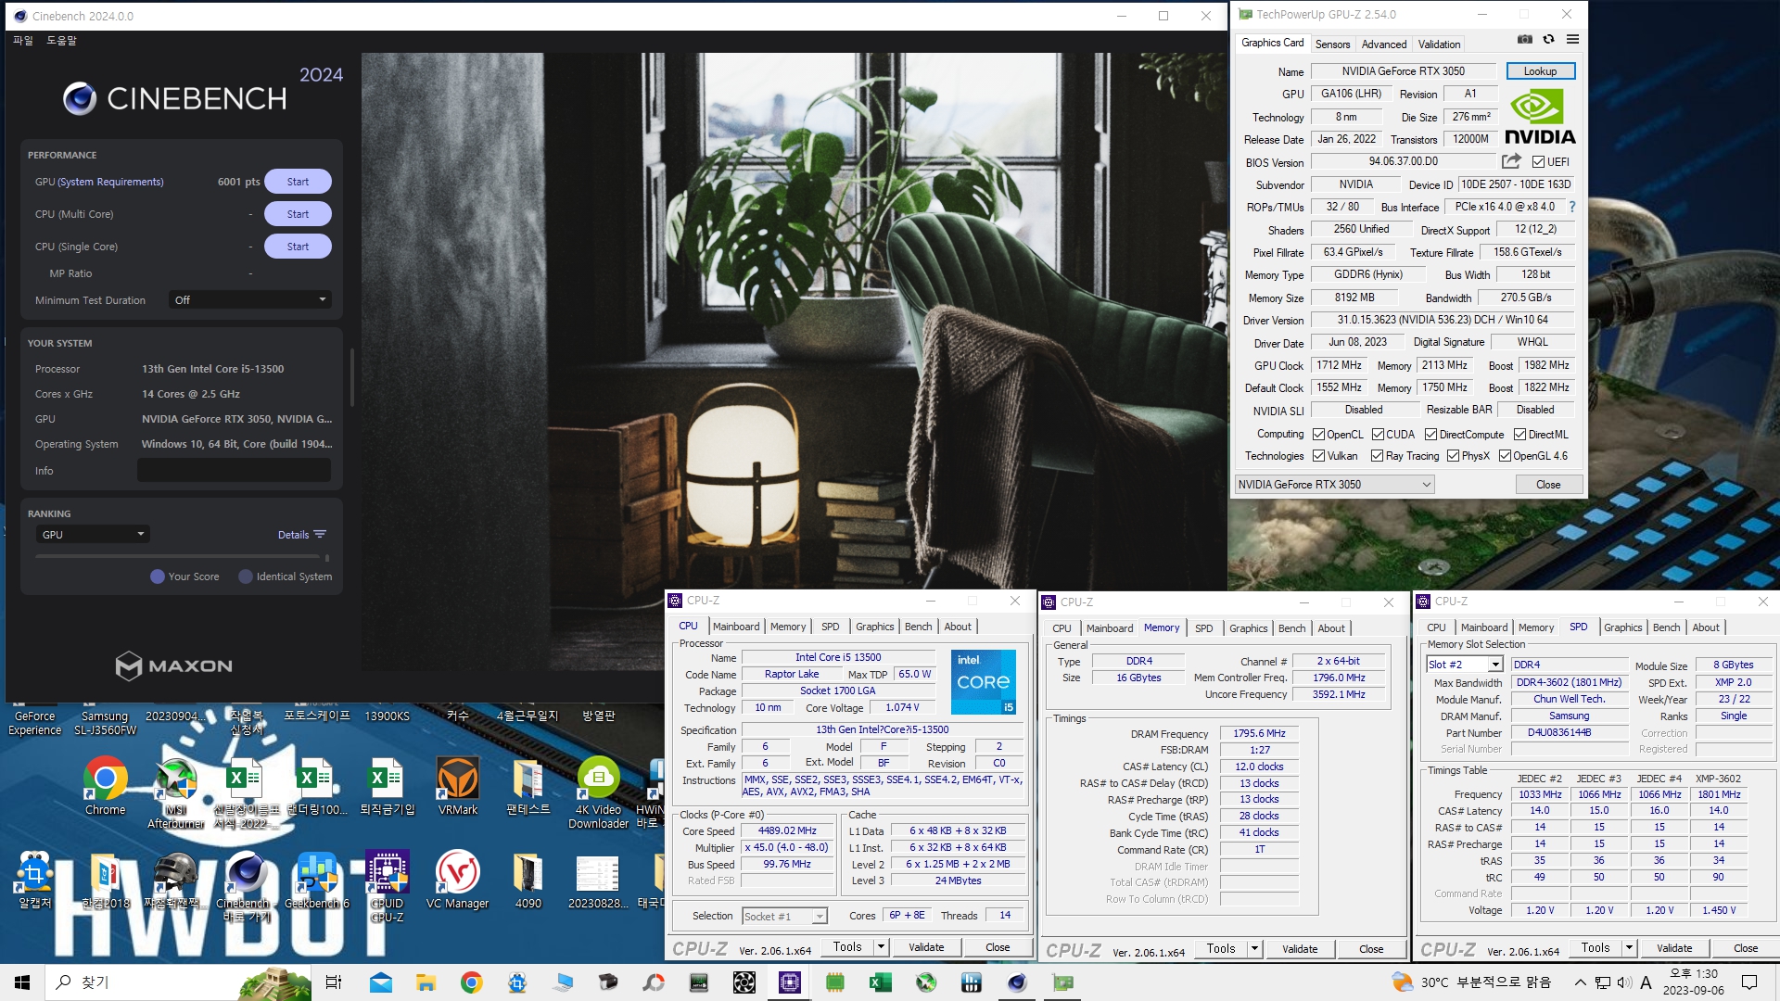
Task: Click Info input field in Cinebench
Action: click(234, 470)
